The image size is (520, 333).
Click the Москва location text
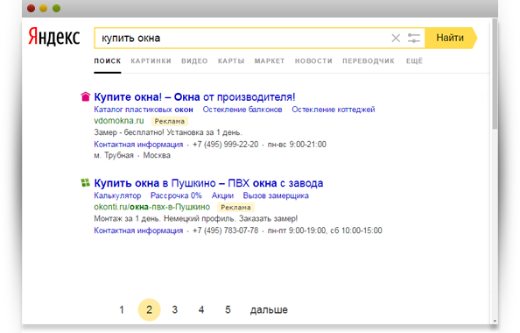[157, 155]
